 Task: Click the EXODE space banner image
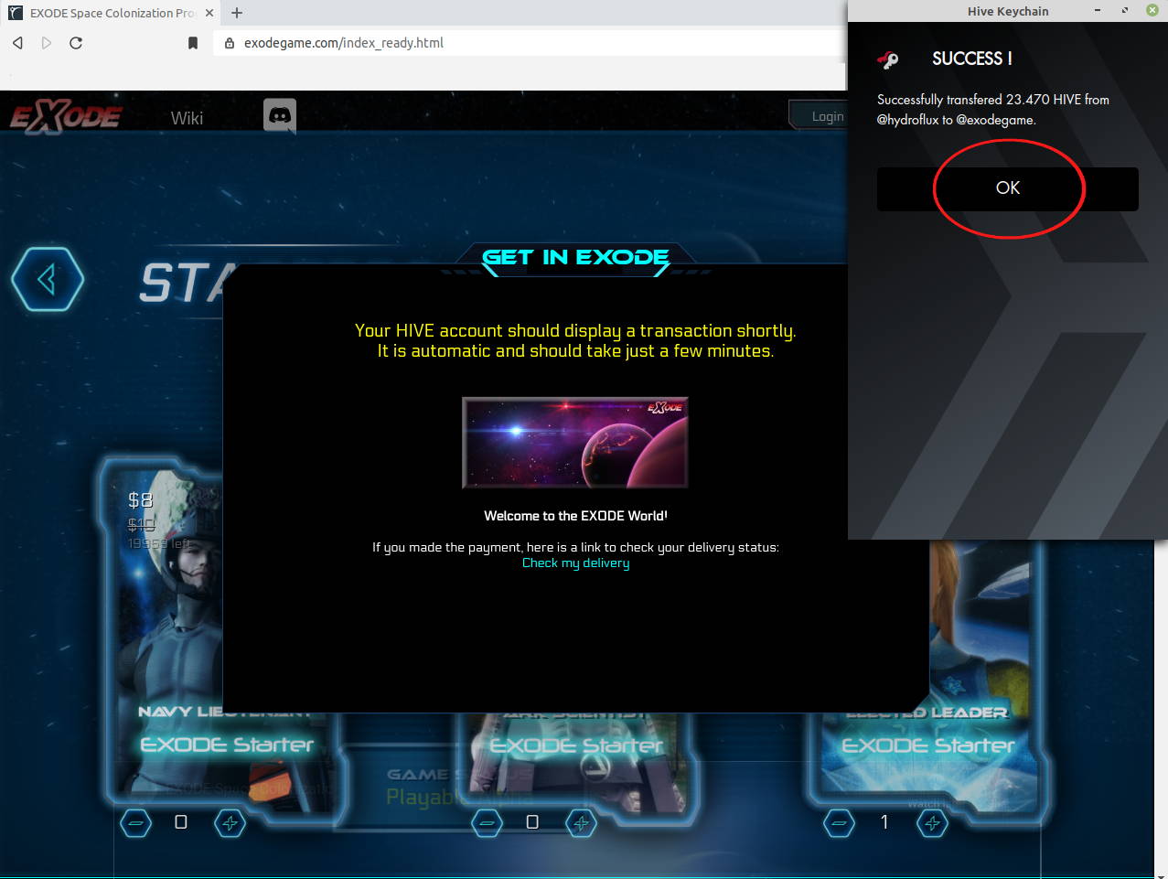pyautogui.click(x=575, y=443)
